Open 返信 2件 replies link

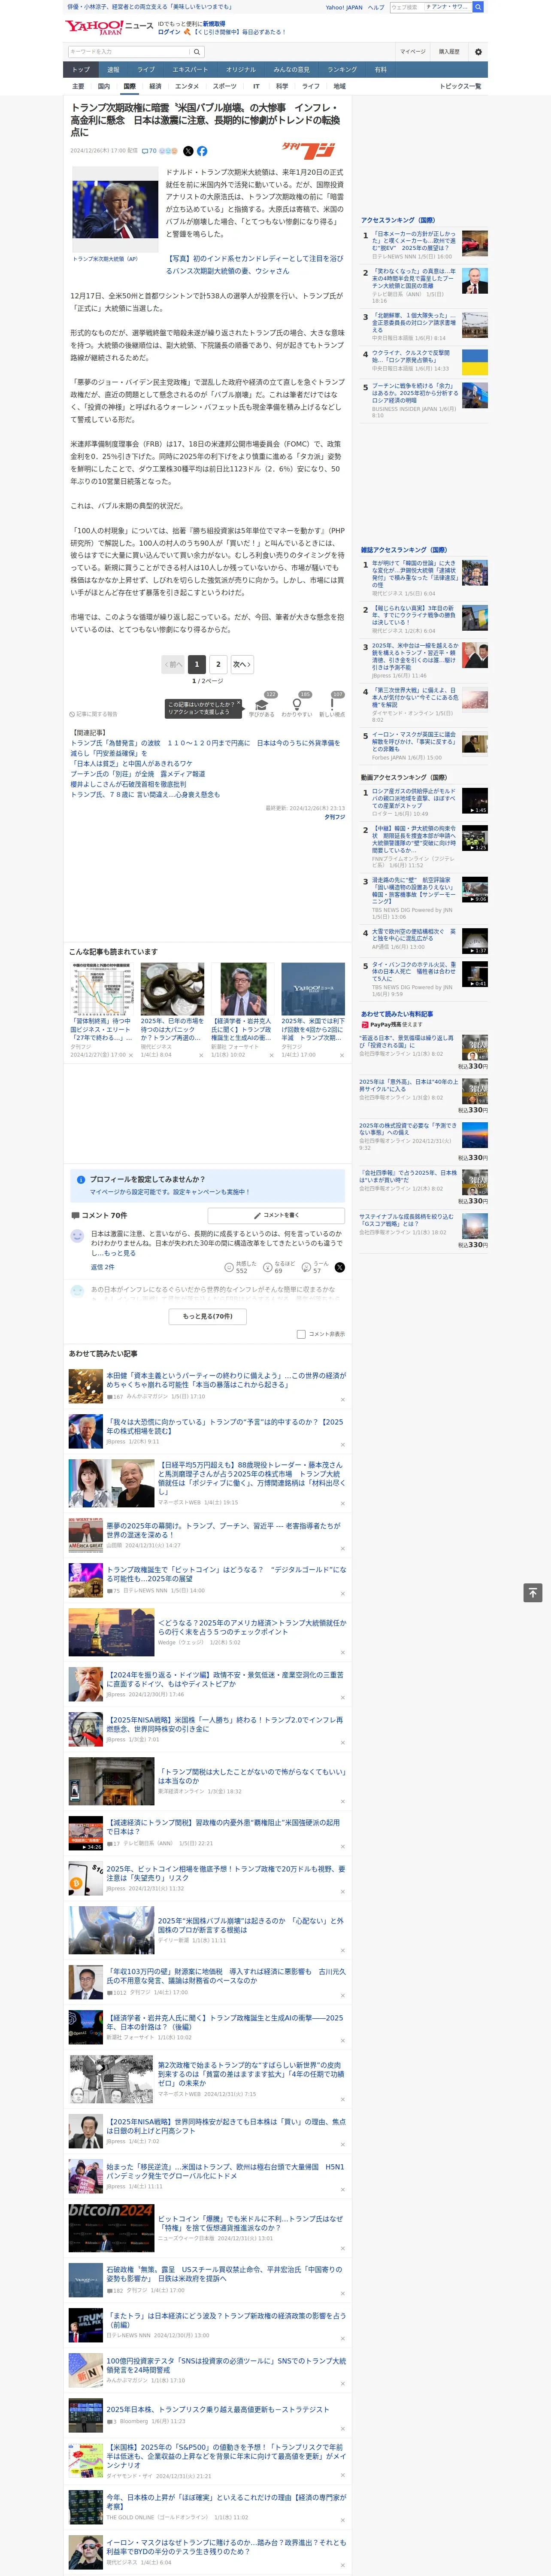102,1267
